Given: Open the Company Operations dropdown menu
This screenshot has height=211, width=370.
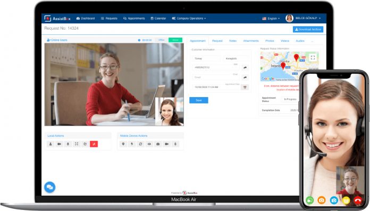Looking at the screenshot, I should click(x=189, y=19).
